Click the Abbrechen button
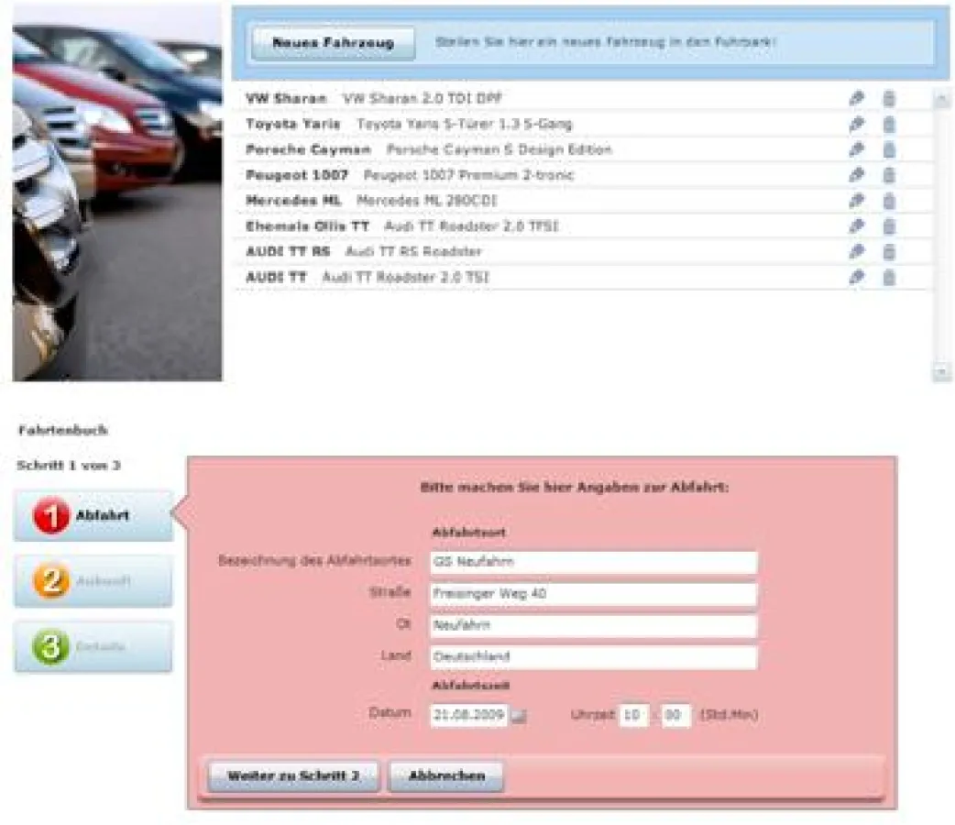Screen dimensions: 955x825 click(x=446, y=775)
